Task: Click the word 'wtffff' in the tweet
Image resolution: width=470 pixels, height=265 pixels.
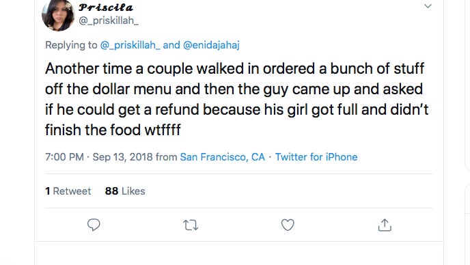Action: click(x=163, y=130)
